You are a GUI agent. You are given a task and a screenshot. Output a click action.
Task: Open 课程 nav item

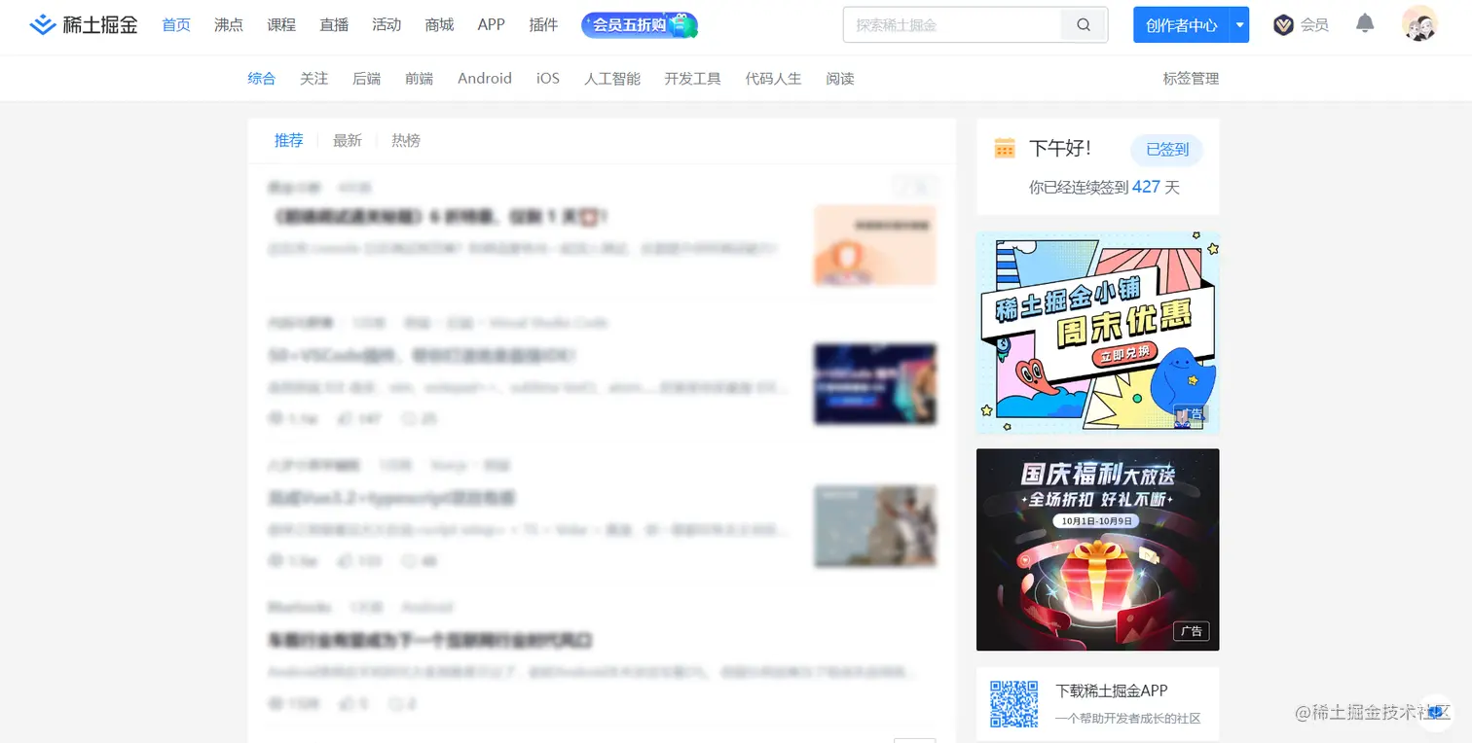281,25
